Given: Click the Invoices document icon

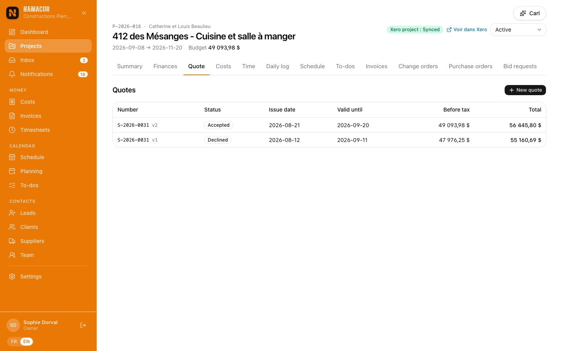Looking at the screenshot, I should pyautogui.click(x=12, y=116).
